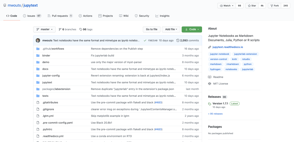Click the file icon next to .gitignore
The image size is (294, 142).
[x=38, y=109]
